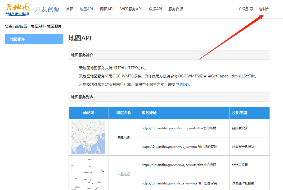Click the 开发资源 header title
The height and width of the screenshot is (190, 283).
click(x=47, y=9)
